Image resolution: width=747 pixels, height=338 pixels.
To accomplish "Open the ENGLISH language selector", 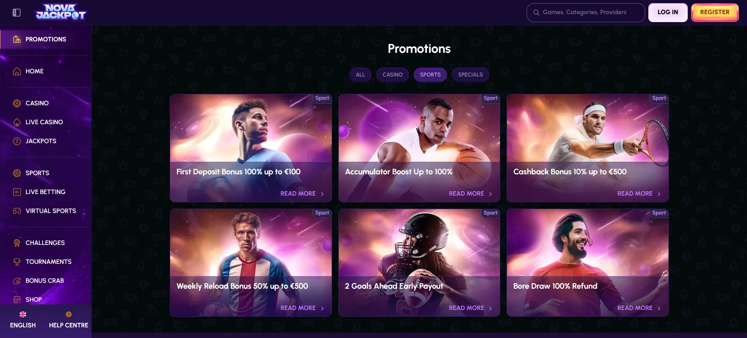I will [x=23, y=319].
